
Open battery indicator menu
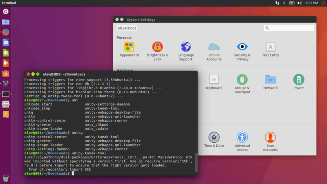pyautogui.click(x=291, y=3)
